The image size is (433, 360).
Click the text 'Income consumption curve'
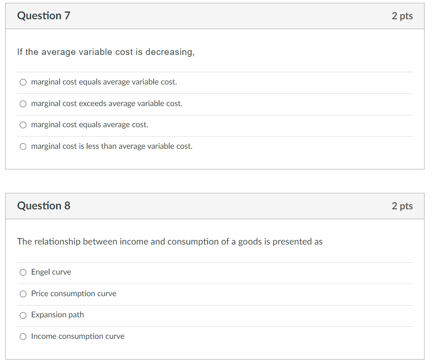(x=77, y=337)
